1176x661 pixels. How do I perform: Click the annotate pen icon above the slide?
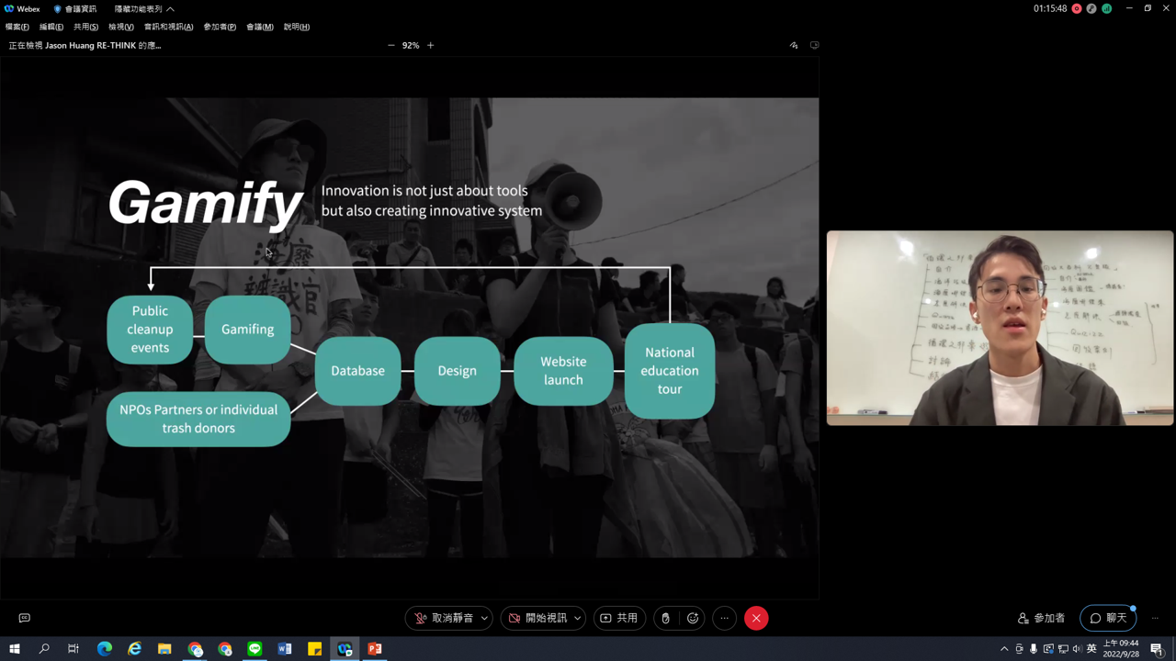coord(794,45)
